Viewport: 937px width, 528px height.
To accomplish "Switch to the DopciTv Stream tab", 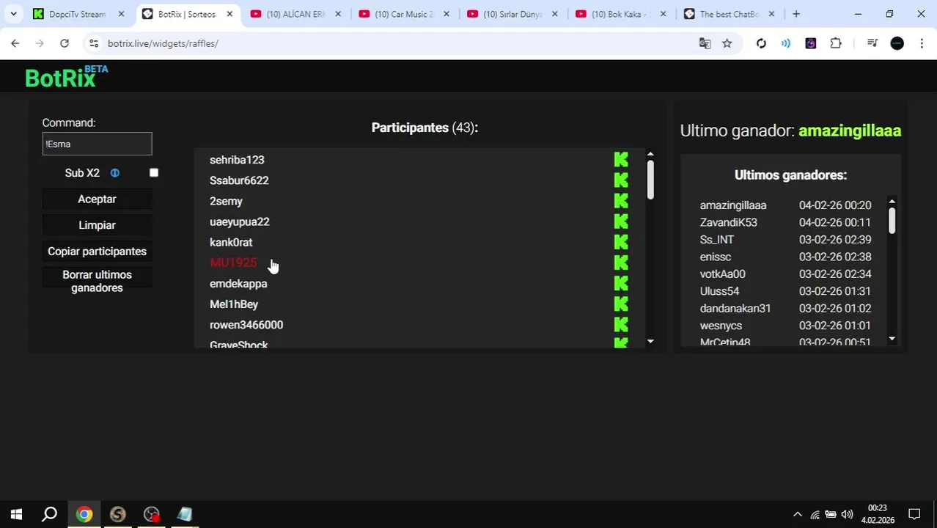I will click(78, 14).
